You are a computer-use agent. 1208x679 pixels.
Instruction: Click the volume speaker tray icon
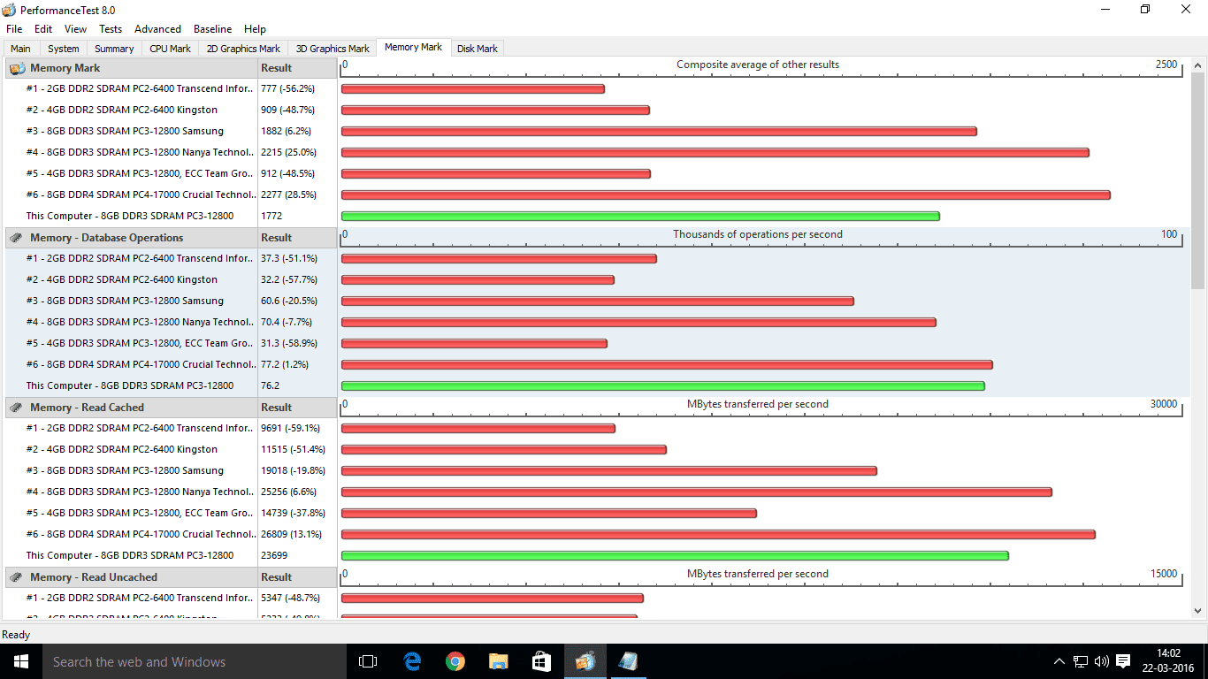pyautogui.click(x=1101, y=661)
